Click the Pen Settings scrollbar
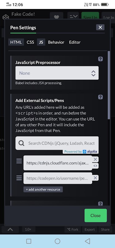Viewport: 115px width, 248px height. (x=109, y=86)
